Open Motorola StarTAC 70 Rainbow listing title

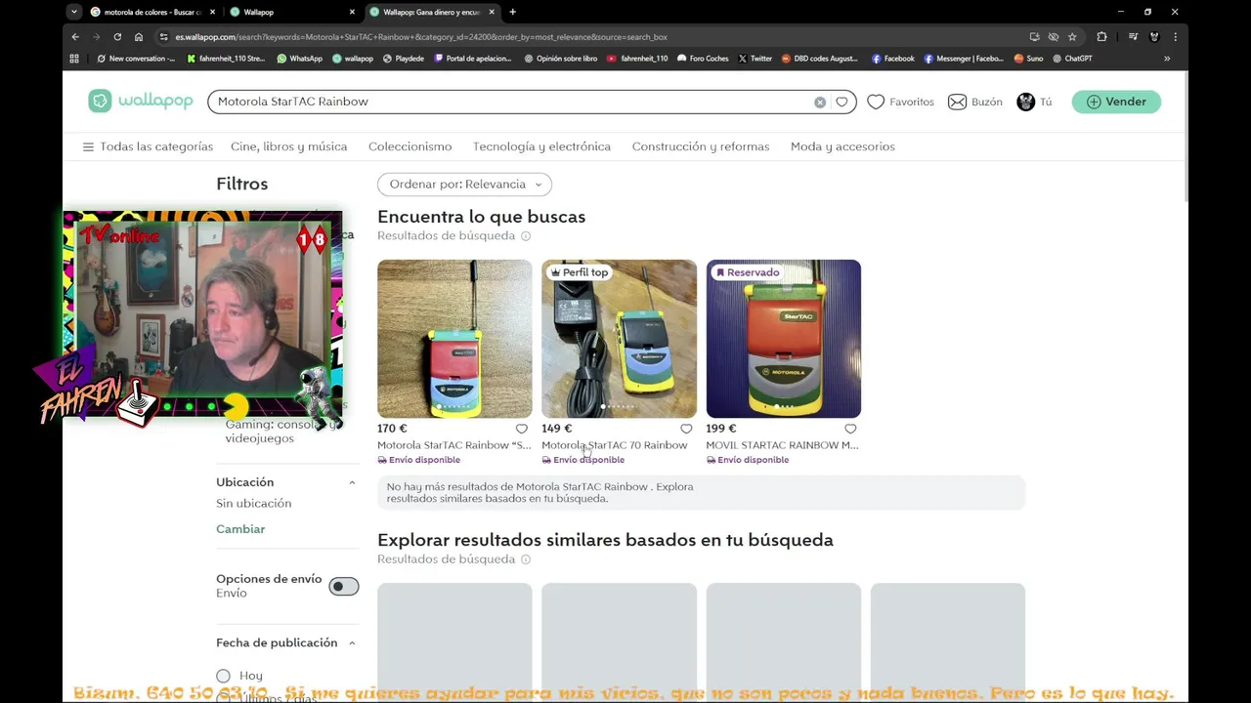coord(615,445)
